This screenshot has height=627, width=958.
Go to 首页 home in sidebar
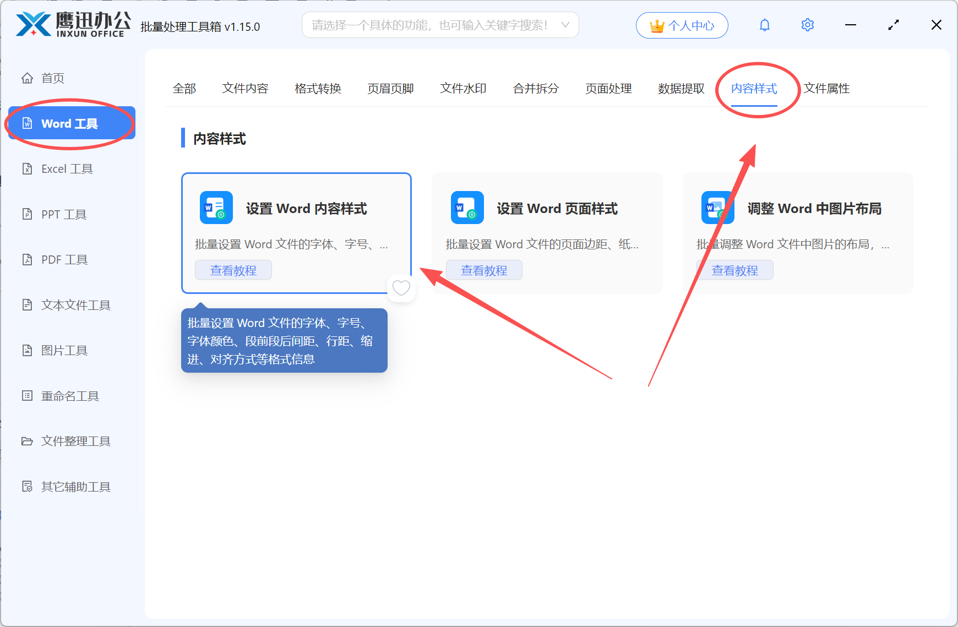pos(52,78)
